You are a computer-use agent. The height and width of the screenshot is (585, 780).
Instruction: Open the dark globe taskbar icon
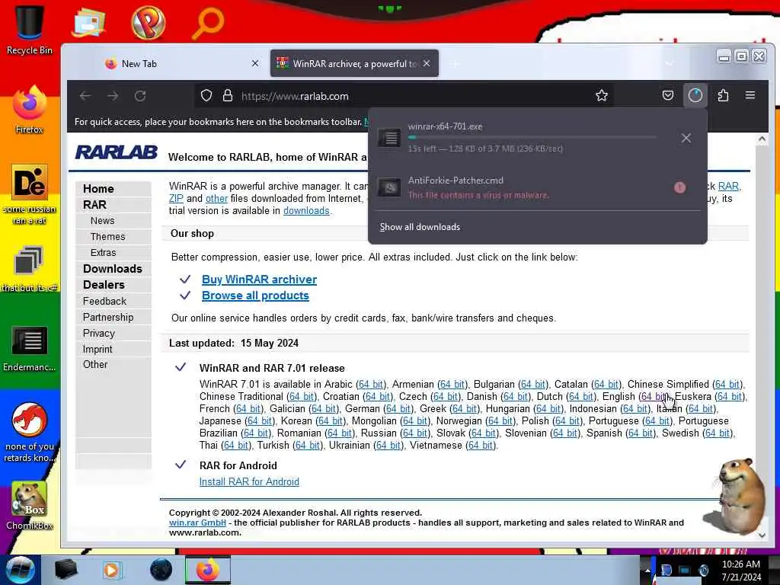coord(161,570)
